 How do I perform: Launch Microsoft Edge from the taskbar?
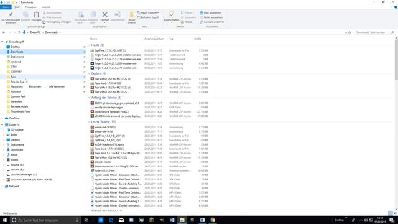pyautogui.click(x=111, y=220)
